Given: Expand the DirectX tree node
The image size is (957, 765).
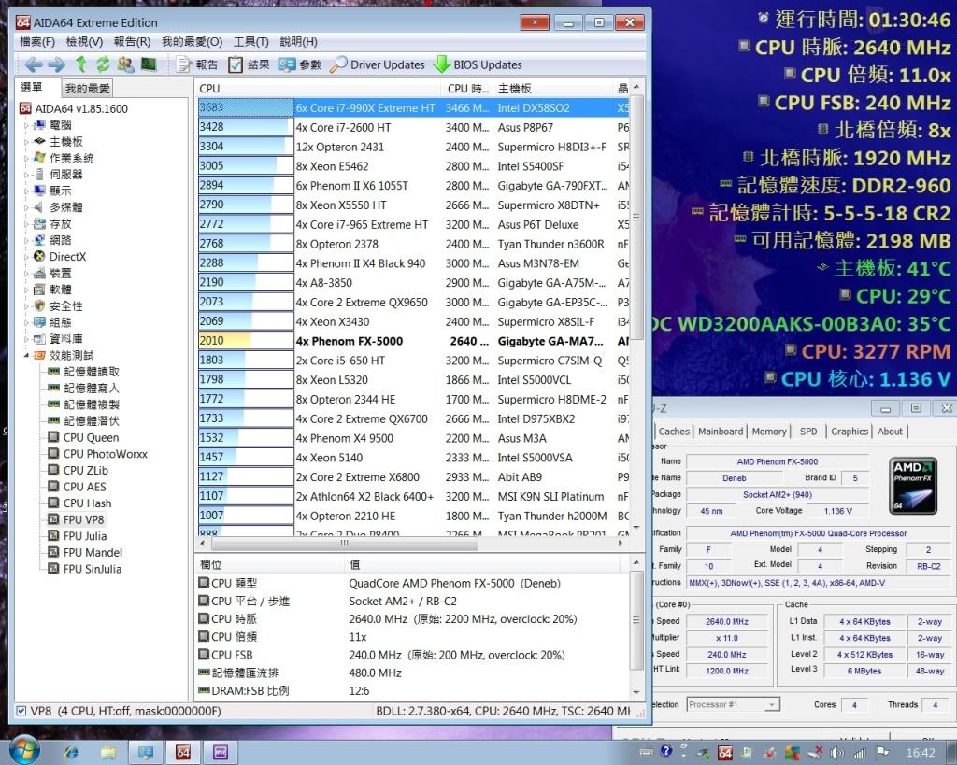Looking at the screenshot, I should coord(26,256).
